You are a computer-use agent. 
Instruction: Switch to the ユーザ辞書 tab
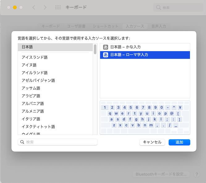click(x=76, y=26)
